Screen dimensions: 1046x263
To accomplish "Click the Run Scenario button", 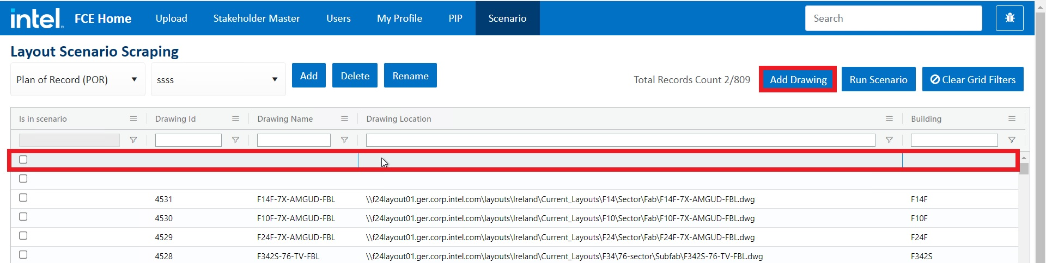I will tap(878, 79).
